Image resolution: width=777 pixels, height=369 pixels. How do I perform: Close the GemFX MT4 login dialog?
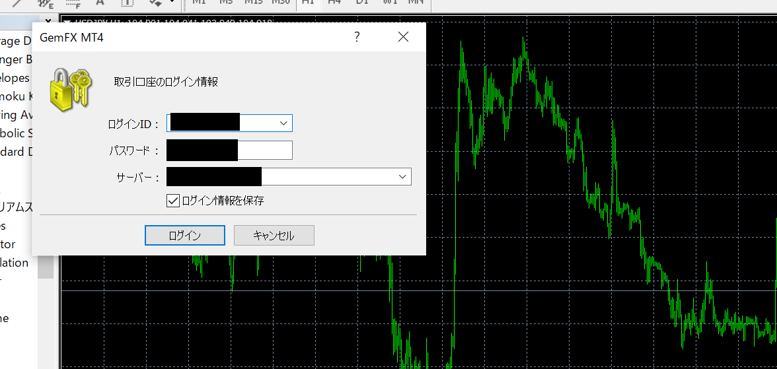[403, 37]
